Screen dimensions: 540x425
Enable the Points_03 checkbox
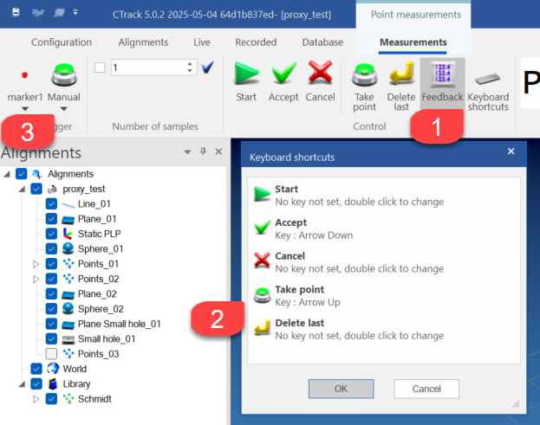(51, 353)
